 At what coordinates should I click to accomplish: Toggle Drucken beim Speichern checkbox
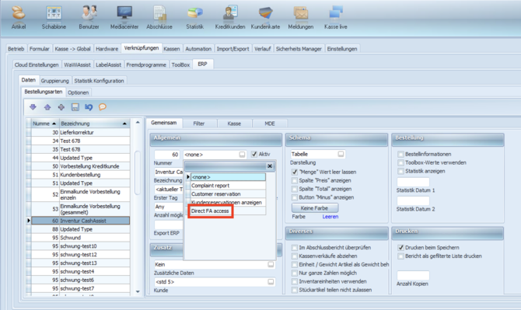point(400,248)
